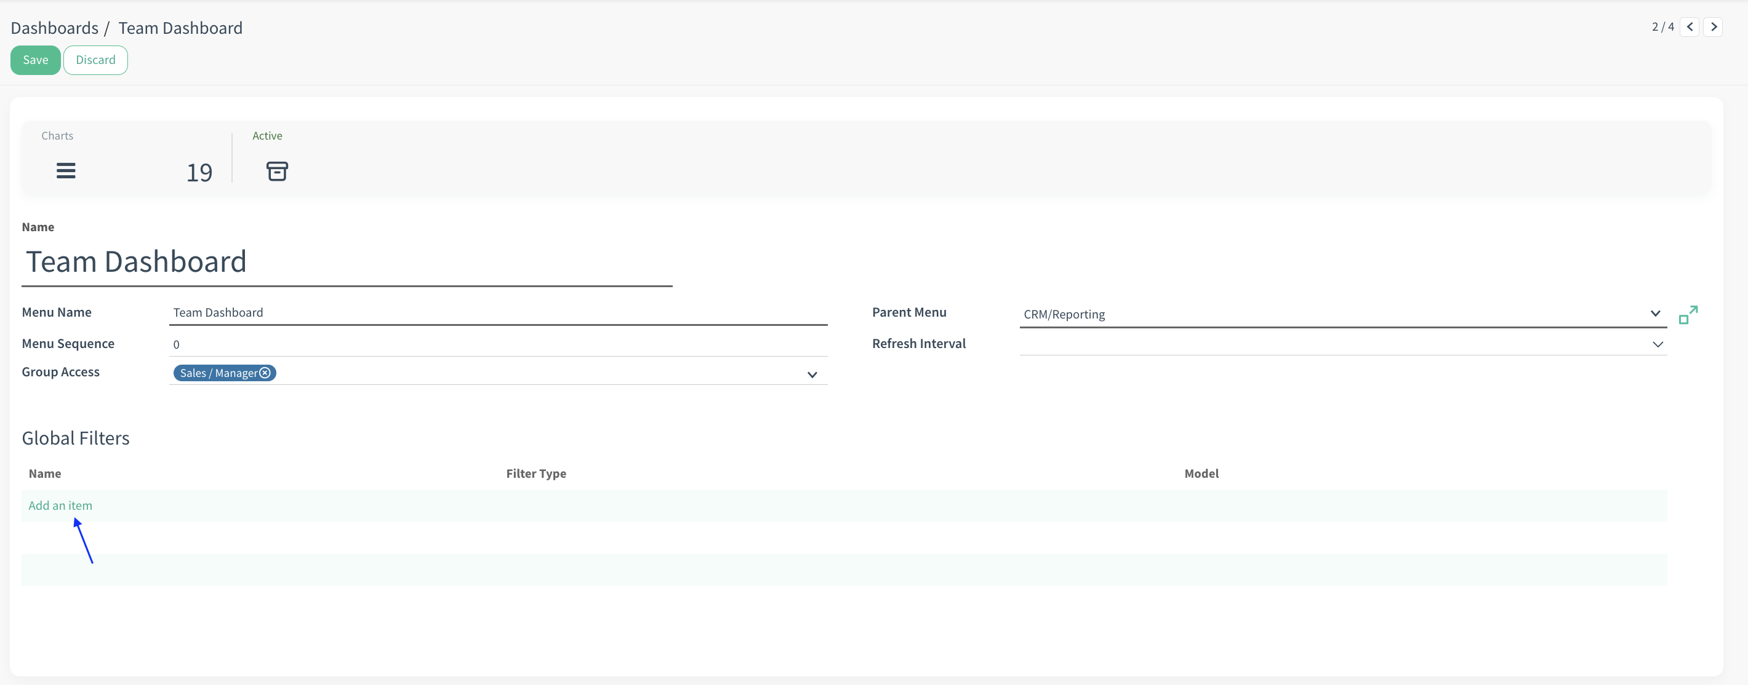This screenshot has height=685, width=1748.
Task: Go to previous record arrow
Action: (x=1690, y=27)
